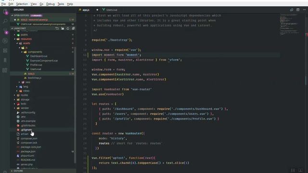Open the Tasks menu

coord(61,4)
